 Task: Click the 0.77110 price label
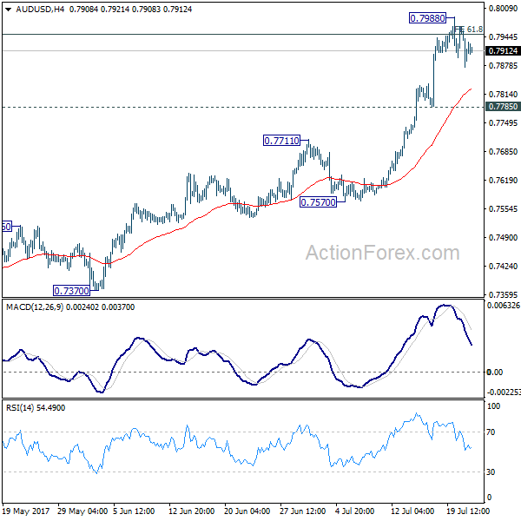click(x=281, y=141)
